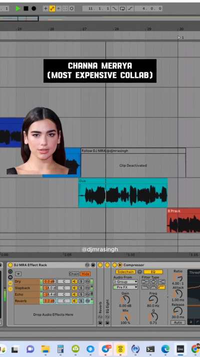Click the Drop Audio Effects Here area

tap(53, 315)
